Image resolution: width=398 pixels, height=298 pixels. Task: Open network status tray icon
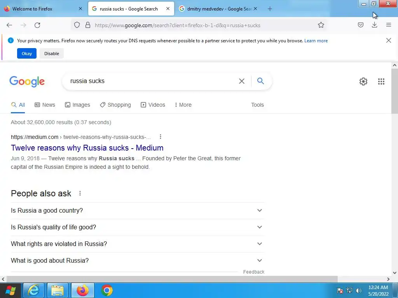coord(349,290)
